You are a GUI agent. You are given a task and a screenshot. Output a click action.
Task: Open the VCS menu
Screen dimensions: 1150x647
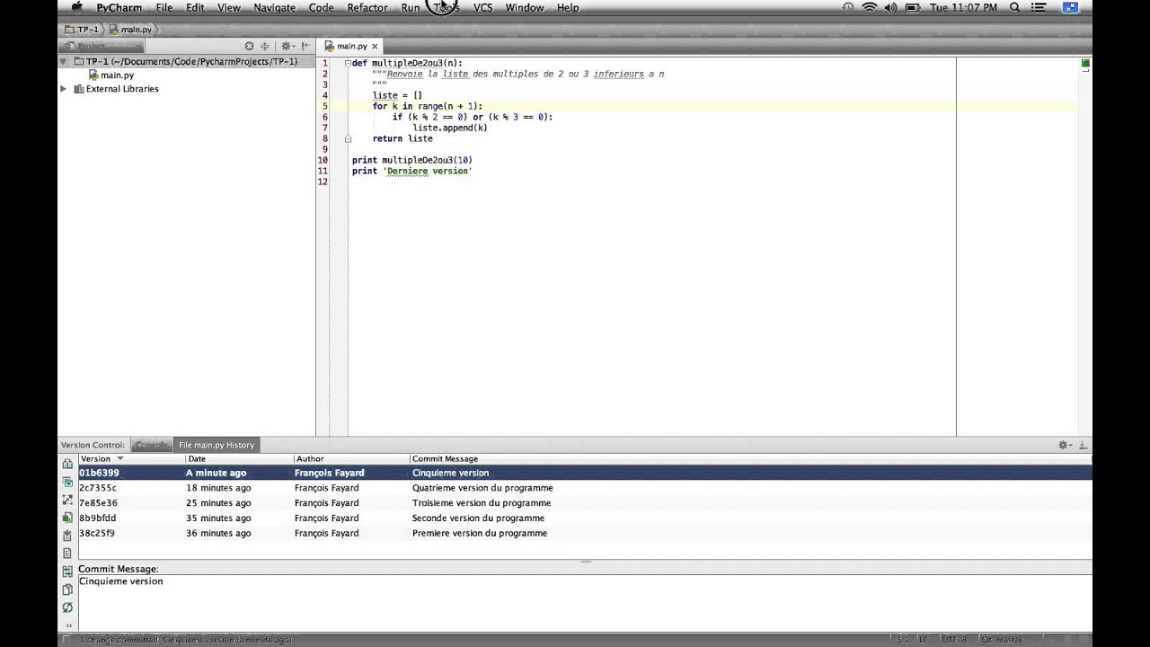[483, 7]
